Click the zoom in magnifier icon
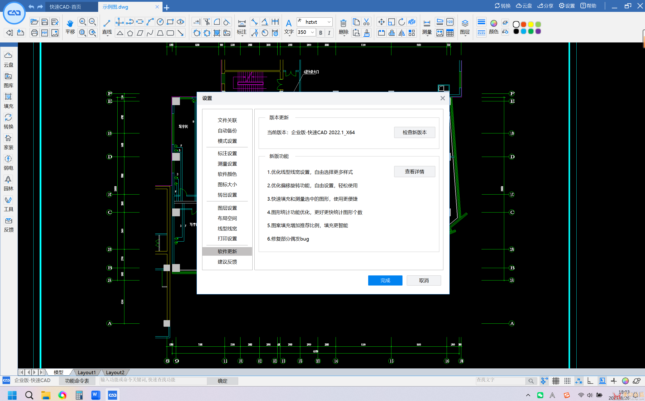The image size is (645, 401). click(x=83, y=22)
